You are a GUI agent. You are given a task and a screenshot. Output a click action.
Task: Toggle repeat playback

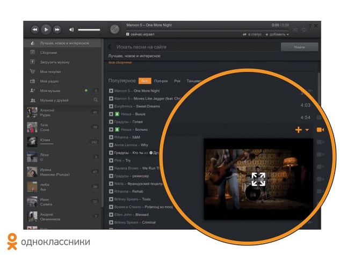pos(304,30)
